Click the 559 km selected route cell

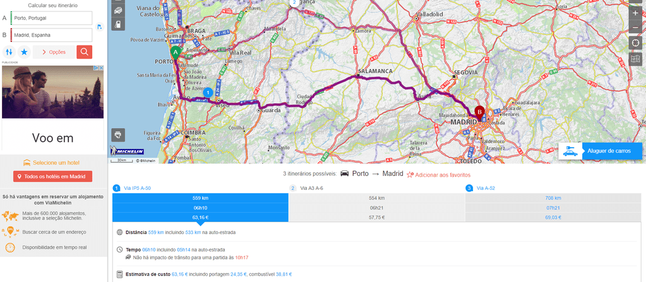(x=200, y=198)
